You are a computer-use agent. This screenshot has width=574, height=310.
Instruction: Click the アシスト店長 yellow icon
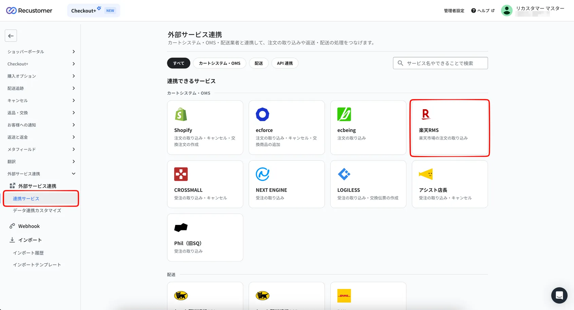pyautogui.click(x=426, y=174)
